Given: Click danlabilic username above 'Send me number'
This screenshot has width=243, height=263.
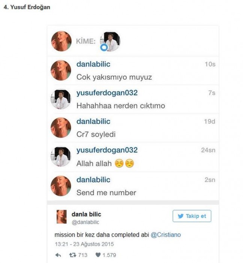Looking at the screenshot, I should coord(93,180).
